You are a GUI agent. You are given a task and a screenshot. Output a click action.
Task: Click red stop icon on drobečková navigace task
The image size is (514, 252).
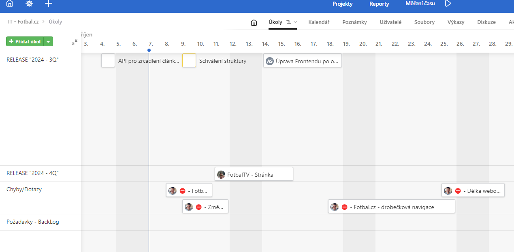click(344, 207)
